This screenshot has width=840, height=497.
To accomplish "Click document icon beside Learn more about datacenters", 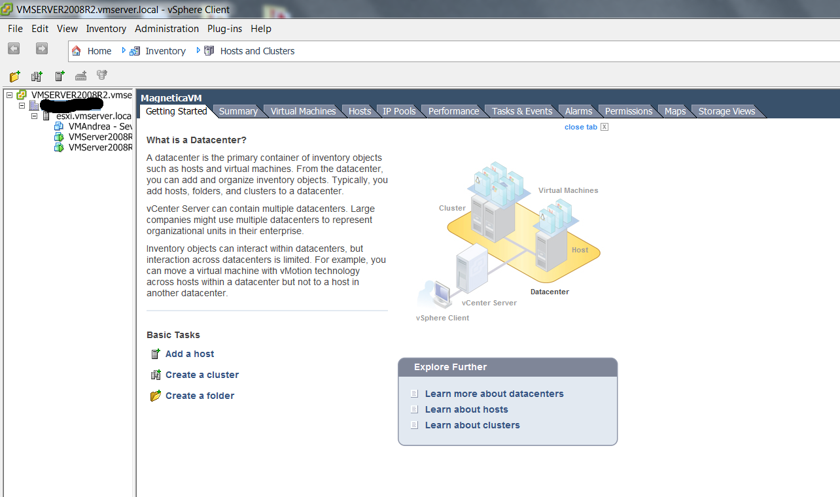I will coord(413,394).
